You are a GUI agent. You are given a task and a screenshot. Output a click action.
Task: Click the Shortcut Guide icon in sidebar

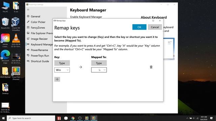28,61
